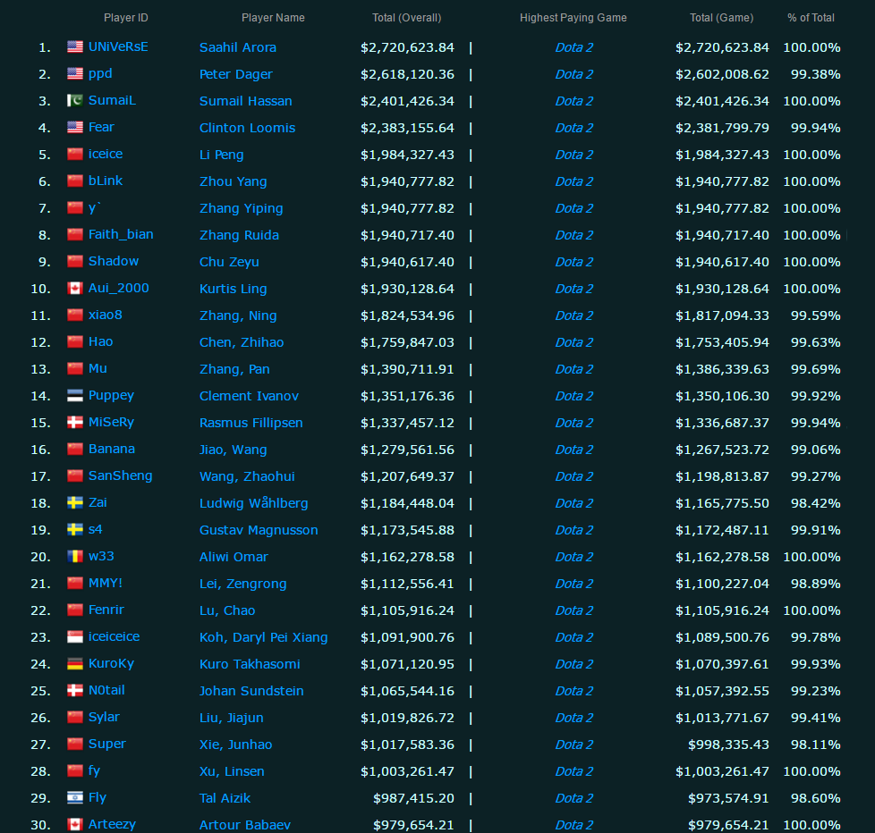875x833 pixels.
Task: Click the % of Total column header
Action: tap(811, 18)
